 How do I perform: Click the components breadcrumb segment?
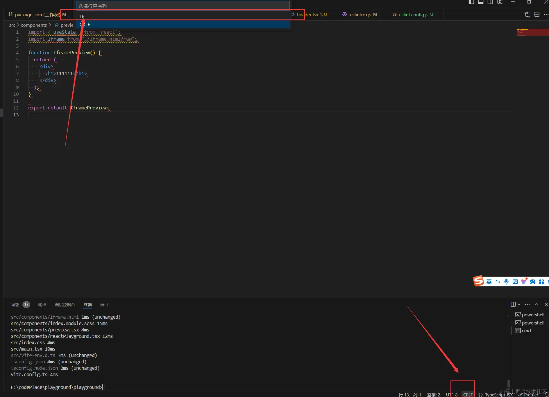click(34, 25)
